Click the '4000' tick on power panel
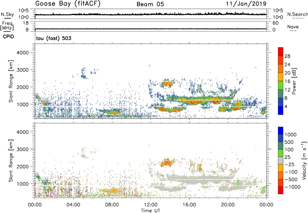The height and width of the screenshot is (213, 308). click(x=22, y=53)
